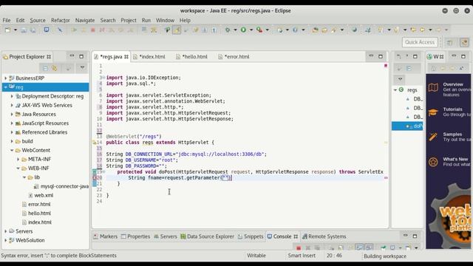
Task: Open the Remote Systems tab
Action: [324, 236]
